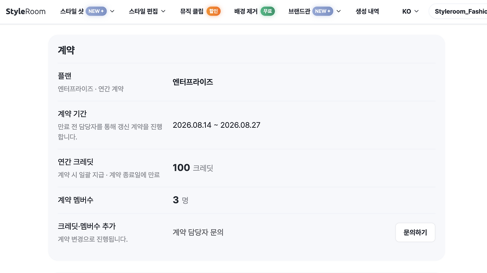Open the 스타일 편집 menu
This screenshot has width=487, height=273.
click(x=147, y=11)
